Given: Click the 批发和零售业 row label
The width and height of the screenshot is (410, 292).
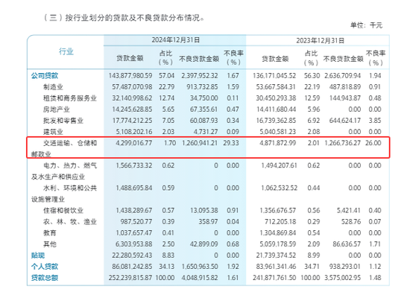Looking at the screenshot, I should (x=63, y=121).
